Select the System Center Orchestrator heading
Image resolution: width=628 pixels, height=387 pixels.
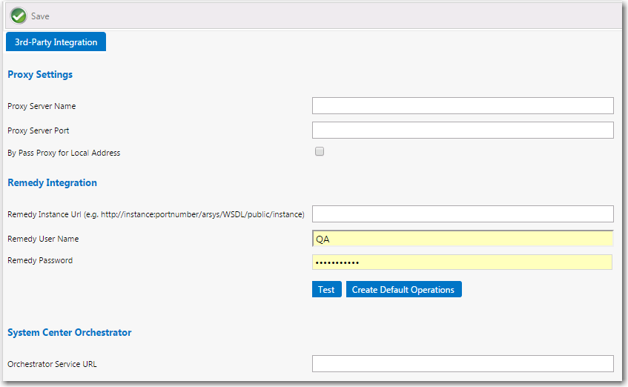pyautogui.click(x=69, y=332)
